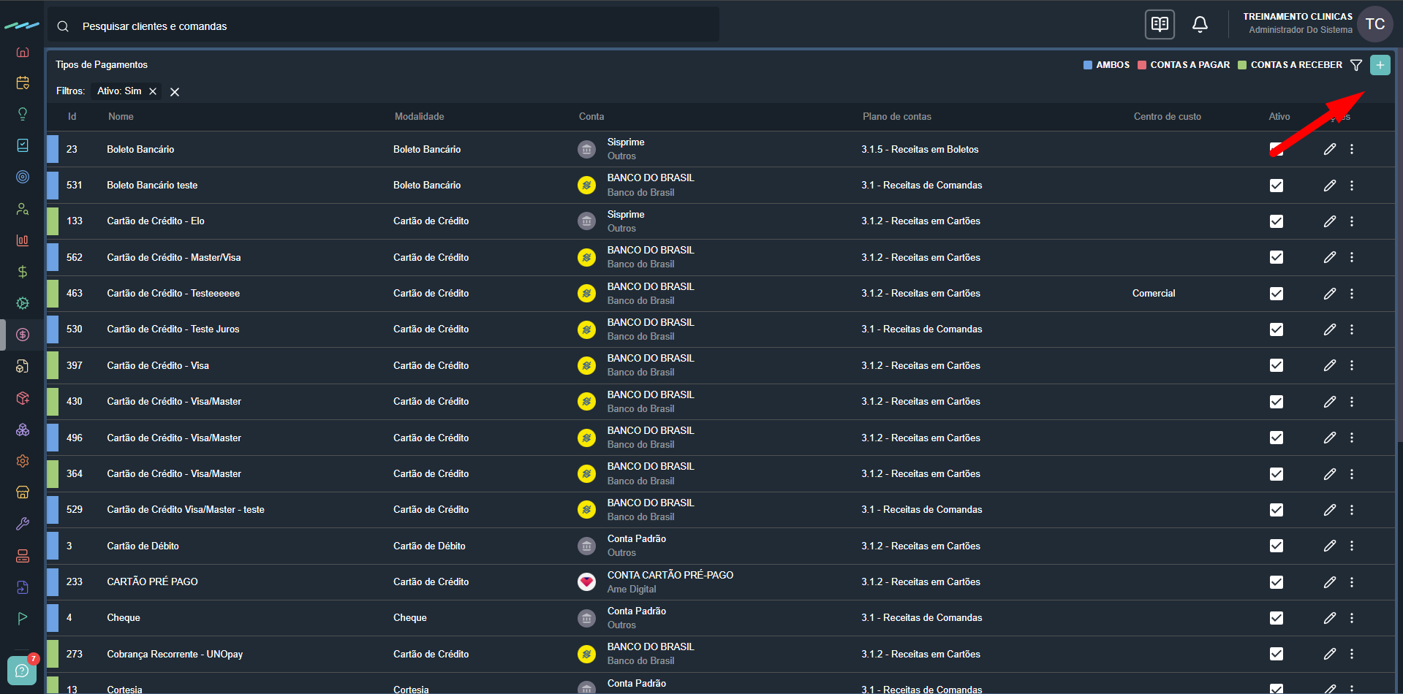Click the AMBOS blue legend swatch
Screen dimensions: 1403x694
click(x=1087, y=65)
